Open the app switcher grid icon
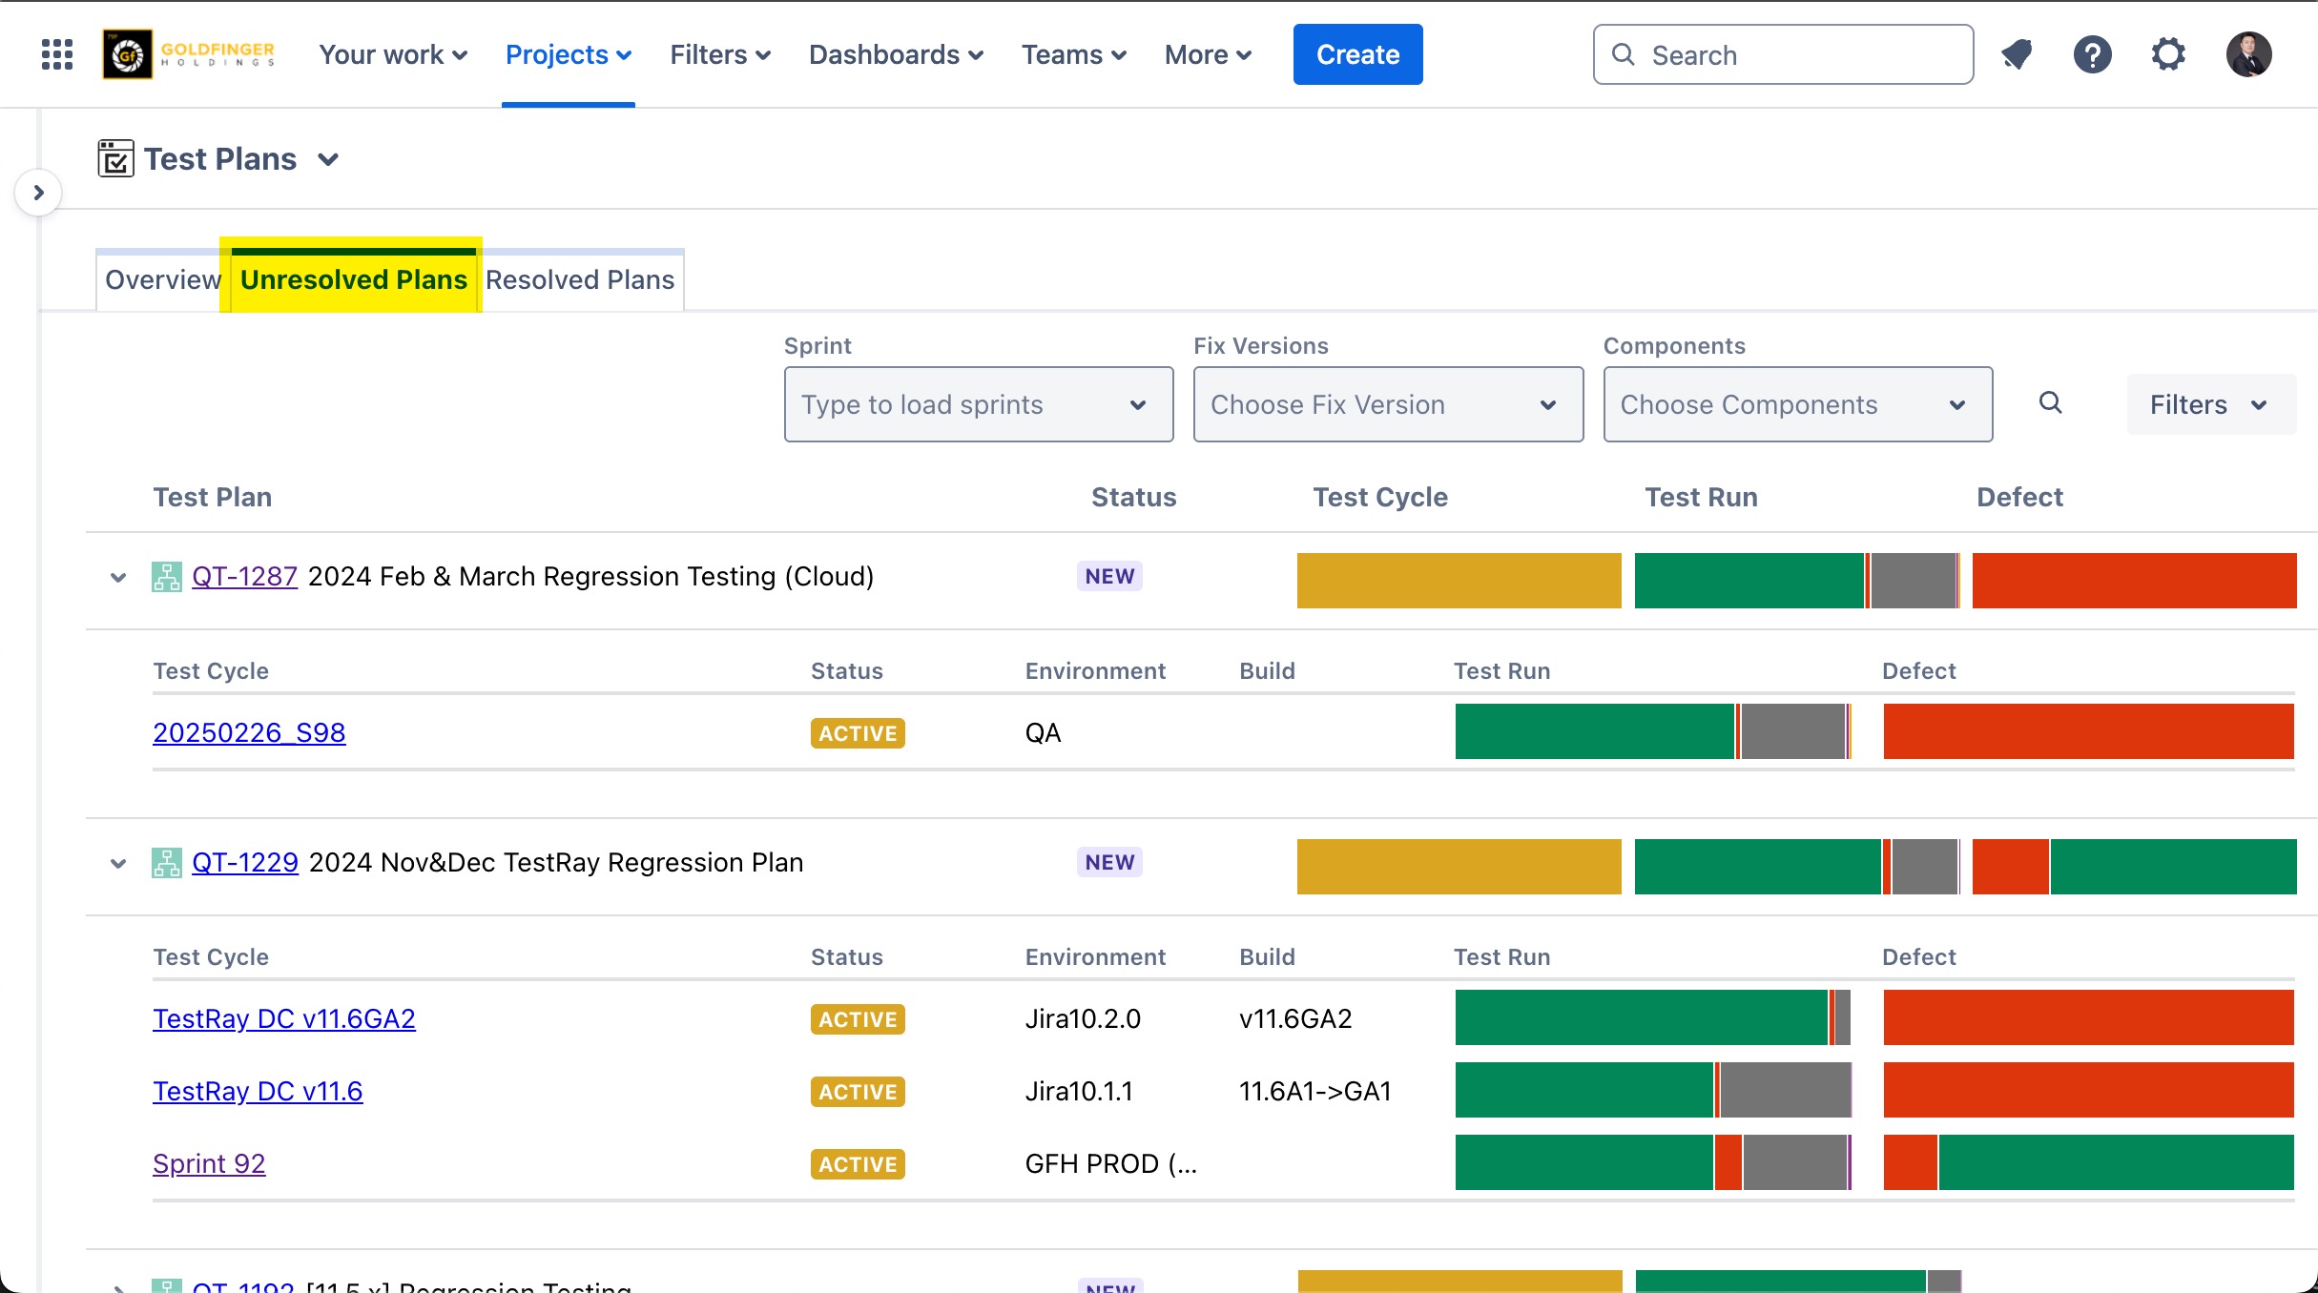The height and width of the screenshot is (1293, 2318). pos(57,54)
